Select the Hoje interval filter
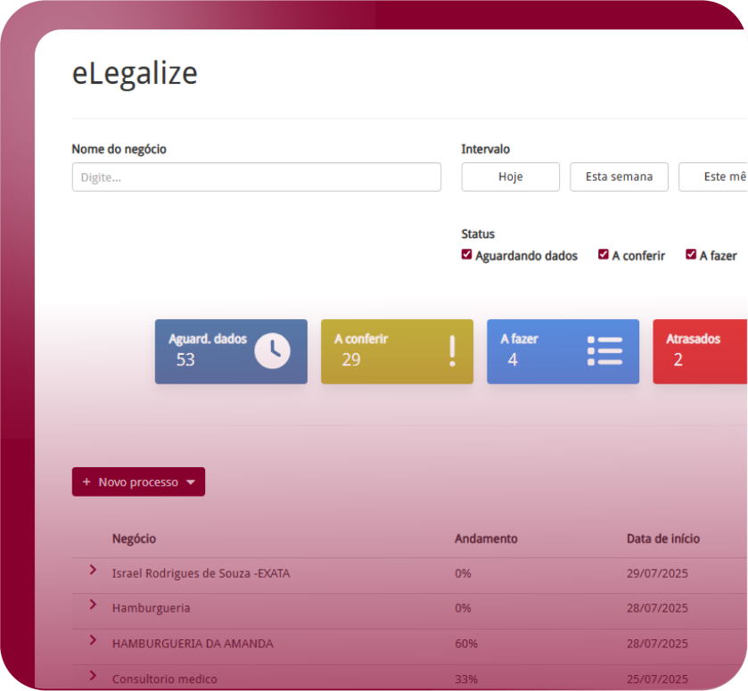 pos(510,177)
